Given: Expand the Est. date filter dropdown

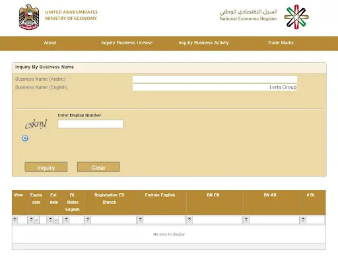Looking at the screenshot, I should tap(56, 220).
